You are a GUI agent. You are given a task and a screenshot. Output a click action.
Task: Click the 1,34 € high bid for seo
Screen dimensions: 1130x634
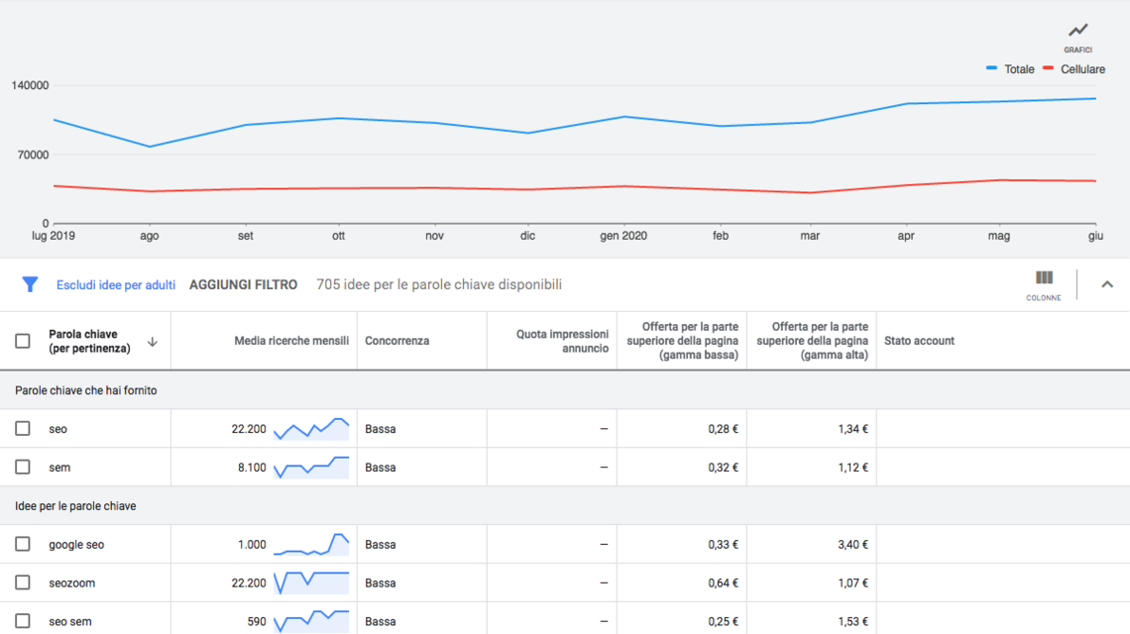click(x=852, y=429)
